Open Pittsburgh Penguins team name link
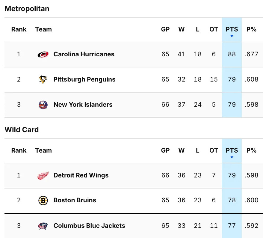This screenshot has width=263, height=238. (x=84, y=79)
